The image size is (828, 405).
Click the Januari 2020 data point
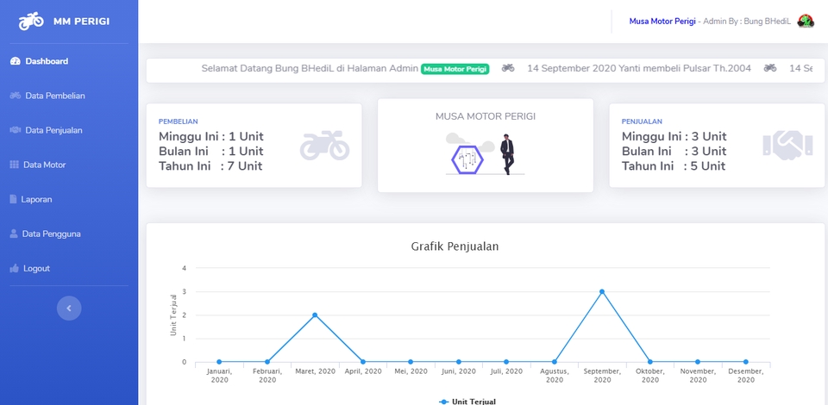(x=219, y=362)
